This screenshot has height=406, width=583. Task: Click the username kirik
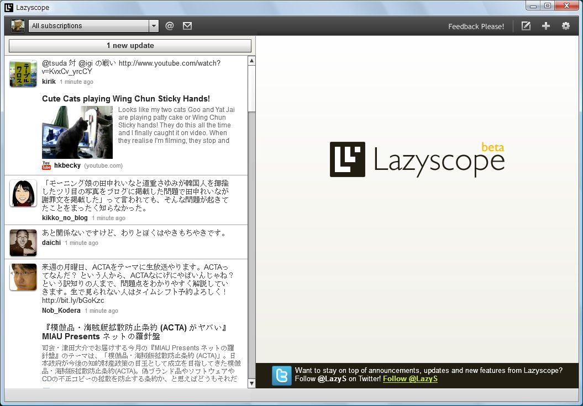[49, 82]
